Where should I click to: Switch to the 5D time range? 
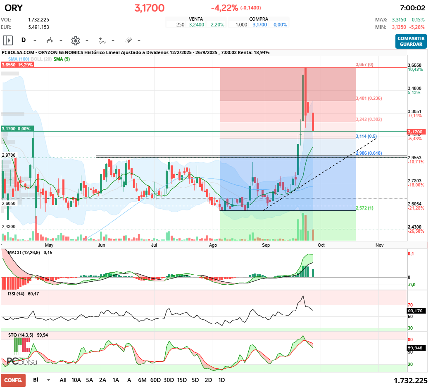[x=195, y=380]
